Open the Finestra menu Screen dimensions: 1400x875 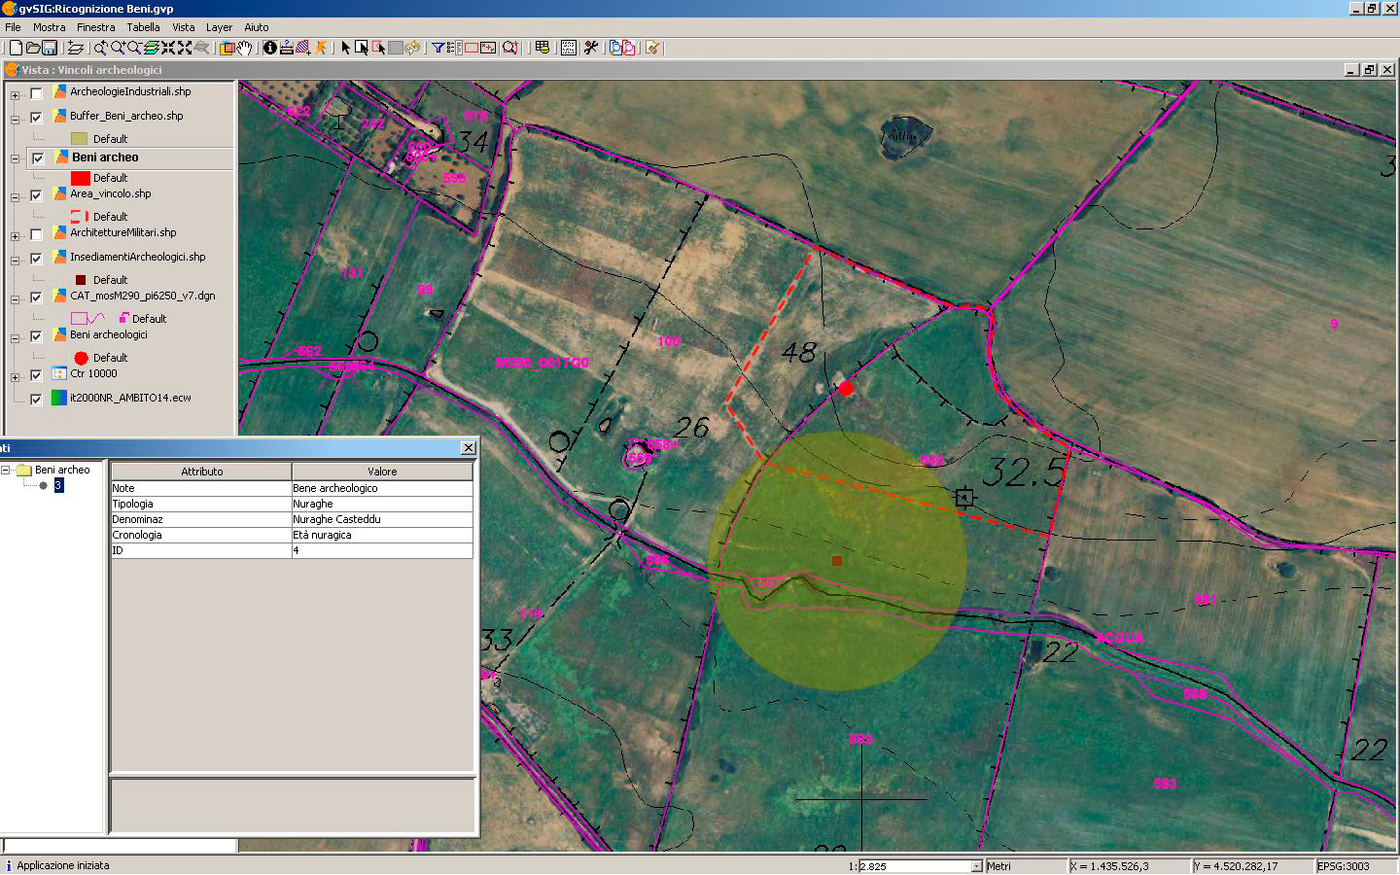pyautogui.click(x=95, y=27)
